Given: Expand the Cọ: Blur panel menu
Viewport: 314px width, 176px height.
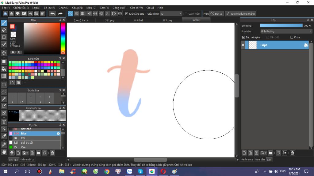Looking at the screenshot, I should (60, 125).
